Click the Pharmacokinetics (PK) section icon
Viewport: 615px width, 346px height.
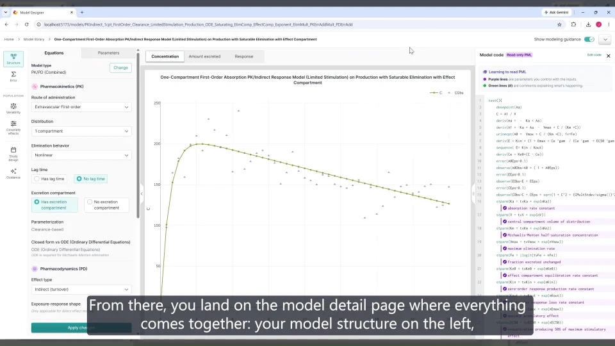point(35,86)
